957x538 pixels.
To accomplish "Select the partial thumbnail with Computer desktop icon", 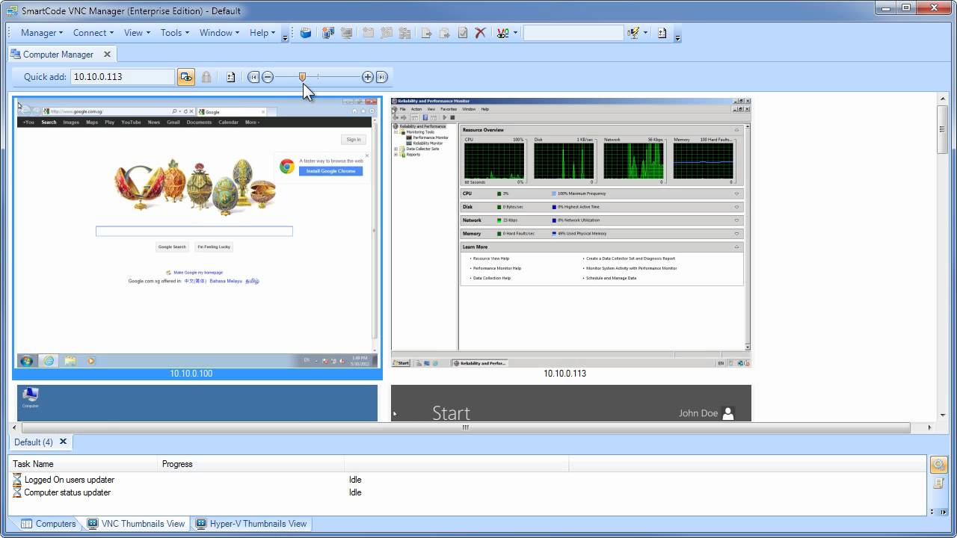I will pyautogui.click(x=197, y=403).
